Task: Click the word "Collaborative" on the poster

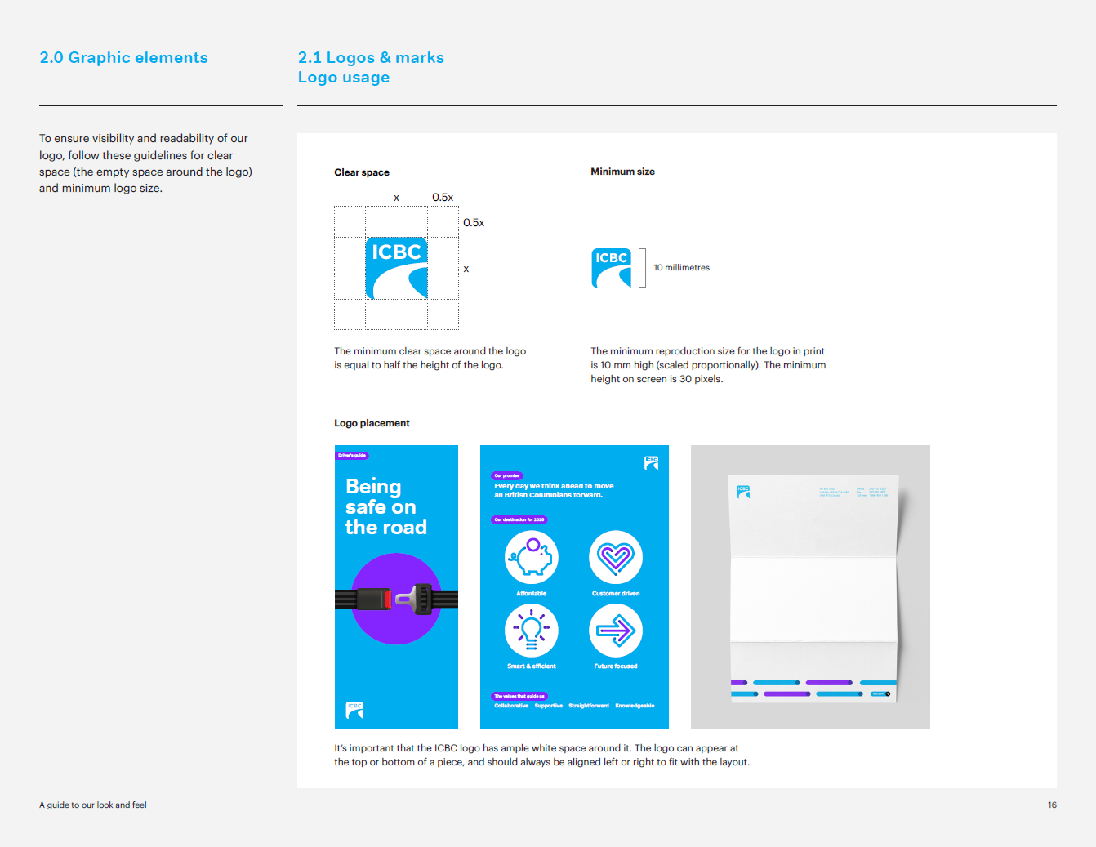Action: [511, 706]
